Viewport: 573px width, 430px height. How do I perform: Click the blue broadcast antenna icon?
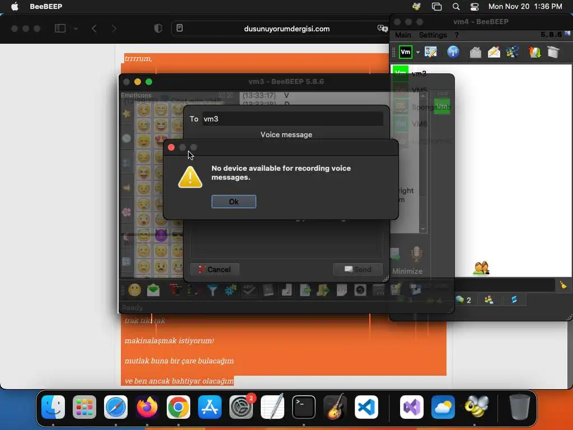click(x=453, y=52)
